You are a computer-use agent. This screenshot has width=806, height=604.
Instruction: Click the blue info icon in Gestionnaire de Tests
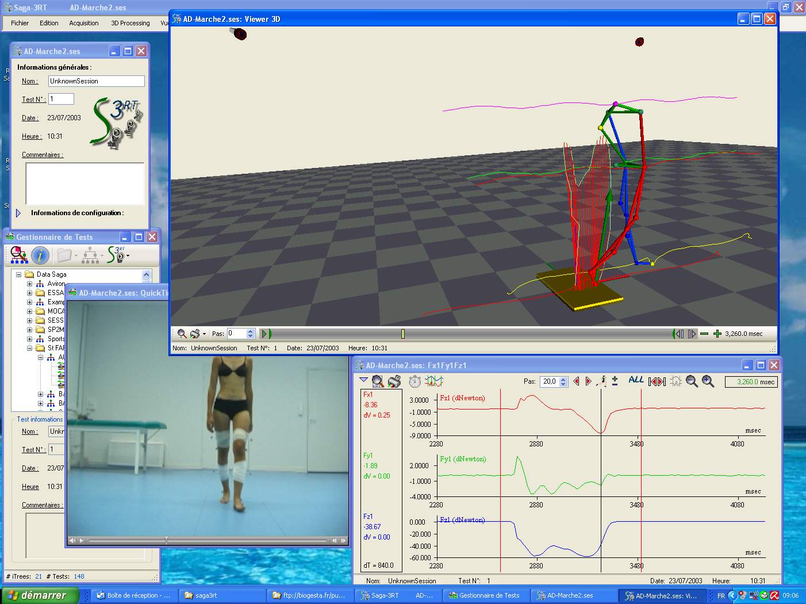(40, 255)
